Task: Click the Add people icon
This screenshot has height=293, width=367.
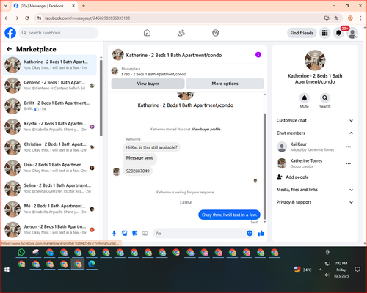Action: (x=280, y=177)
